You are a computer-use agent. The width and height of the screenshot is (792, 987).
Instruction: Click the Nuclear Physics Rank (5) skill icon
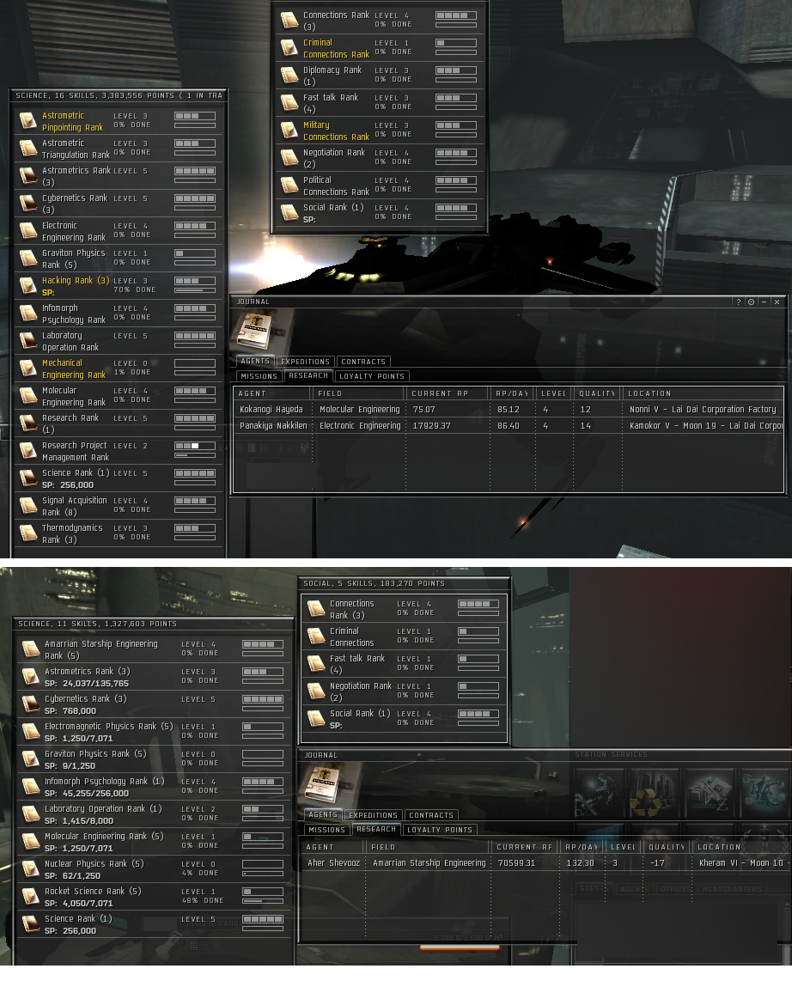[31, 869]
